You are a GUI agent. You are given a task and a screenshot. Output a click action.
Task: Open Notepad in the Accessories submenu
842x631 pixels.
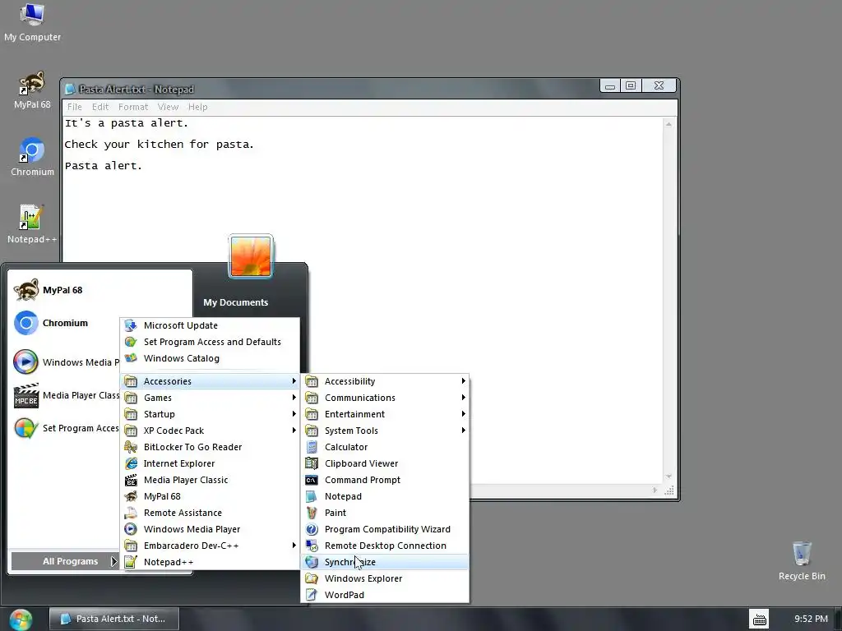385,496
